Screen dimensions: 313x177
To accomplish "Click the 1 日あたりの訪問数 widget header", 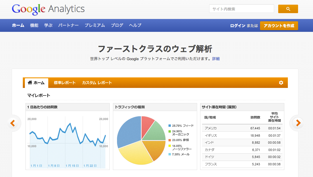I will (x=68, y=107).
